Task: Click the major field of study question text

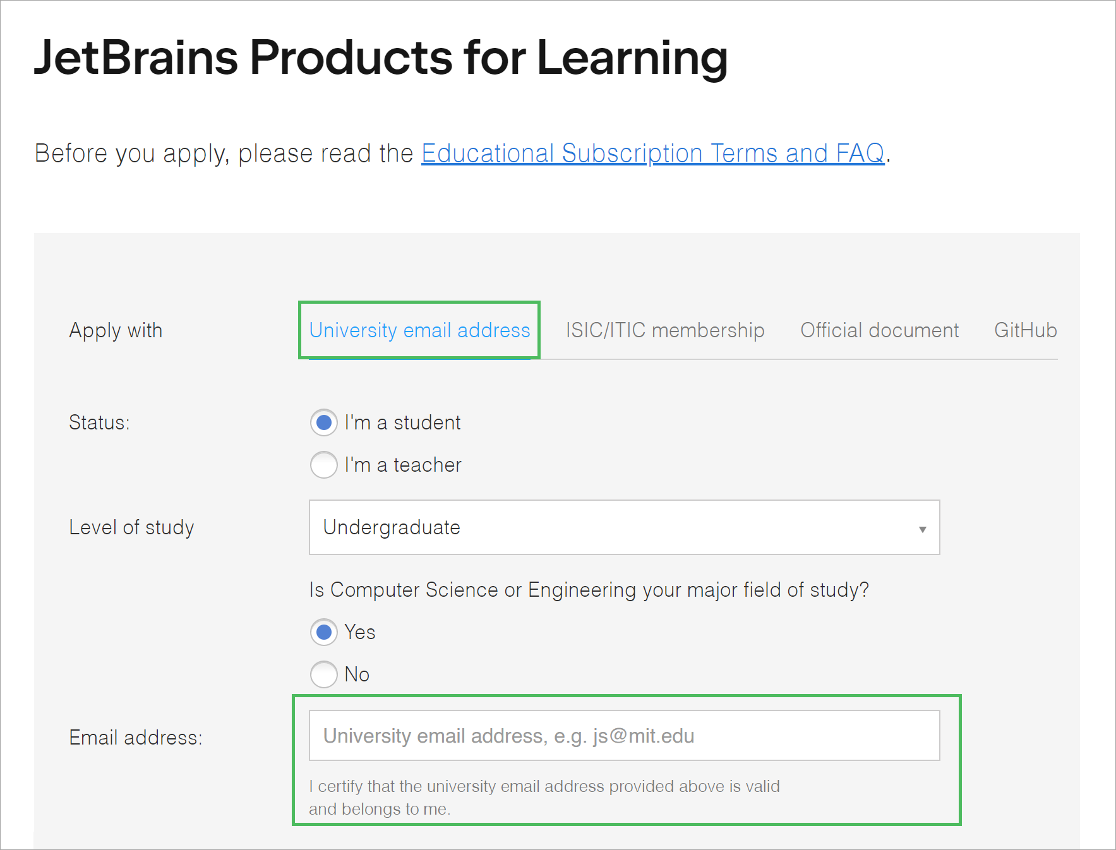Action: [x=589, y=590]
